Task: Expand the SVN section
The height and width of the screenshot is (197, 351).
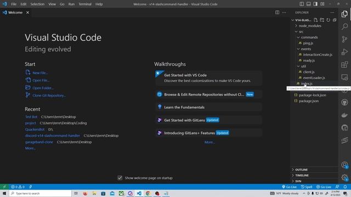Action: point(314,181)
